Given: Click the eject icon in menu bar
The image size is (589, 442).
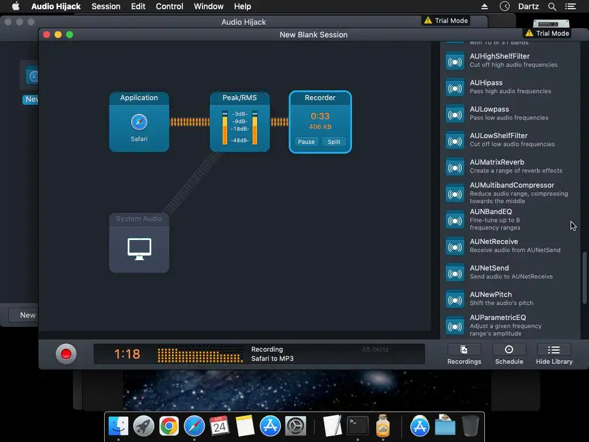Looking at the screenshot, I should click(x=484, y=6).
